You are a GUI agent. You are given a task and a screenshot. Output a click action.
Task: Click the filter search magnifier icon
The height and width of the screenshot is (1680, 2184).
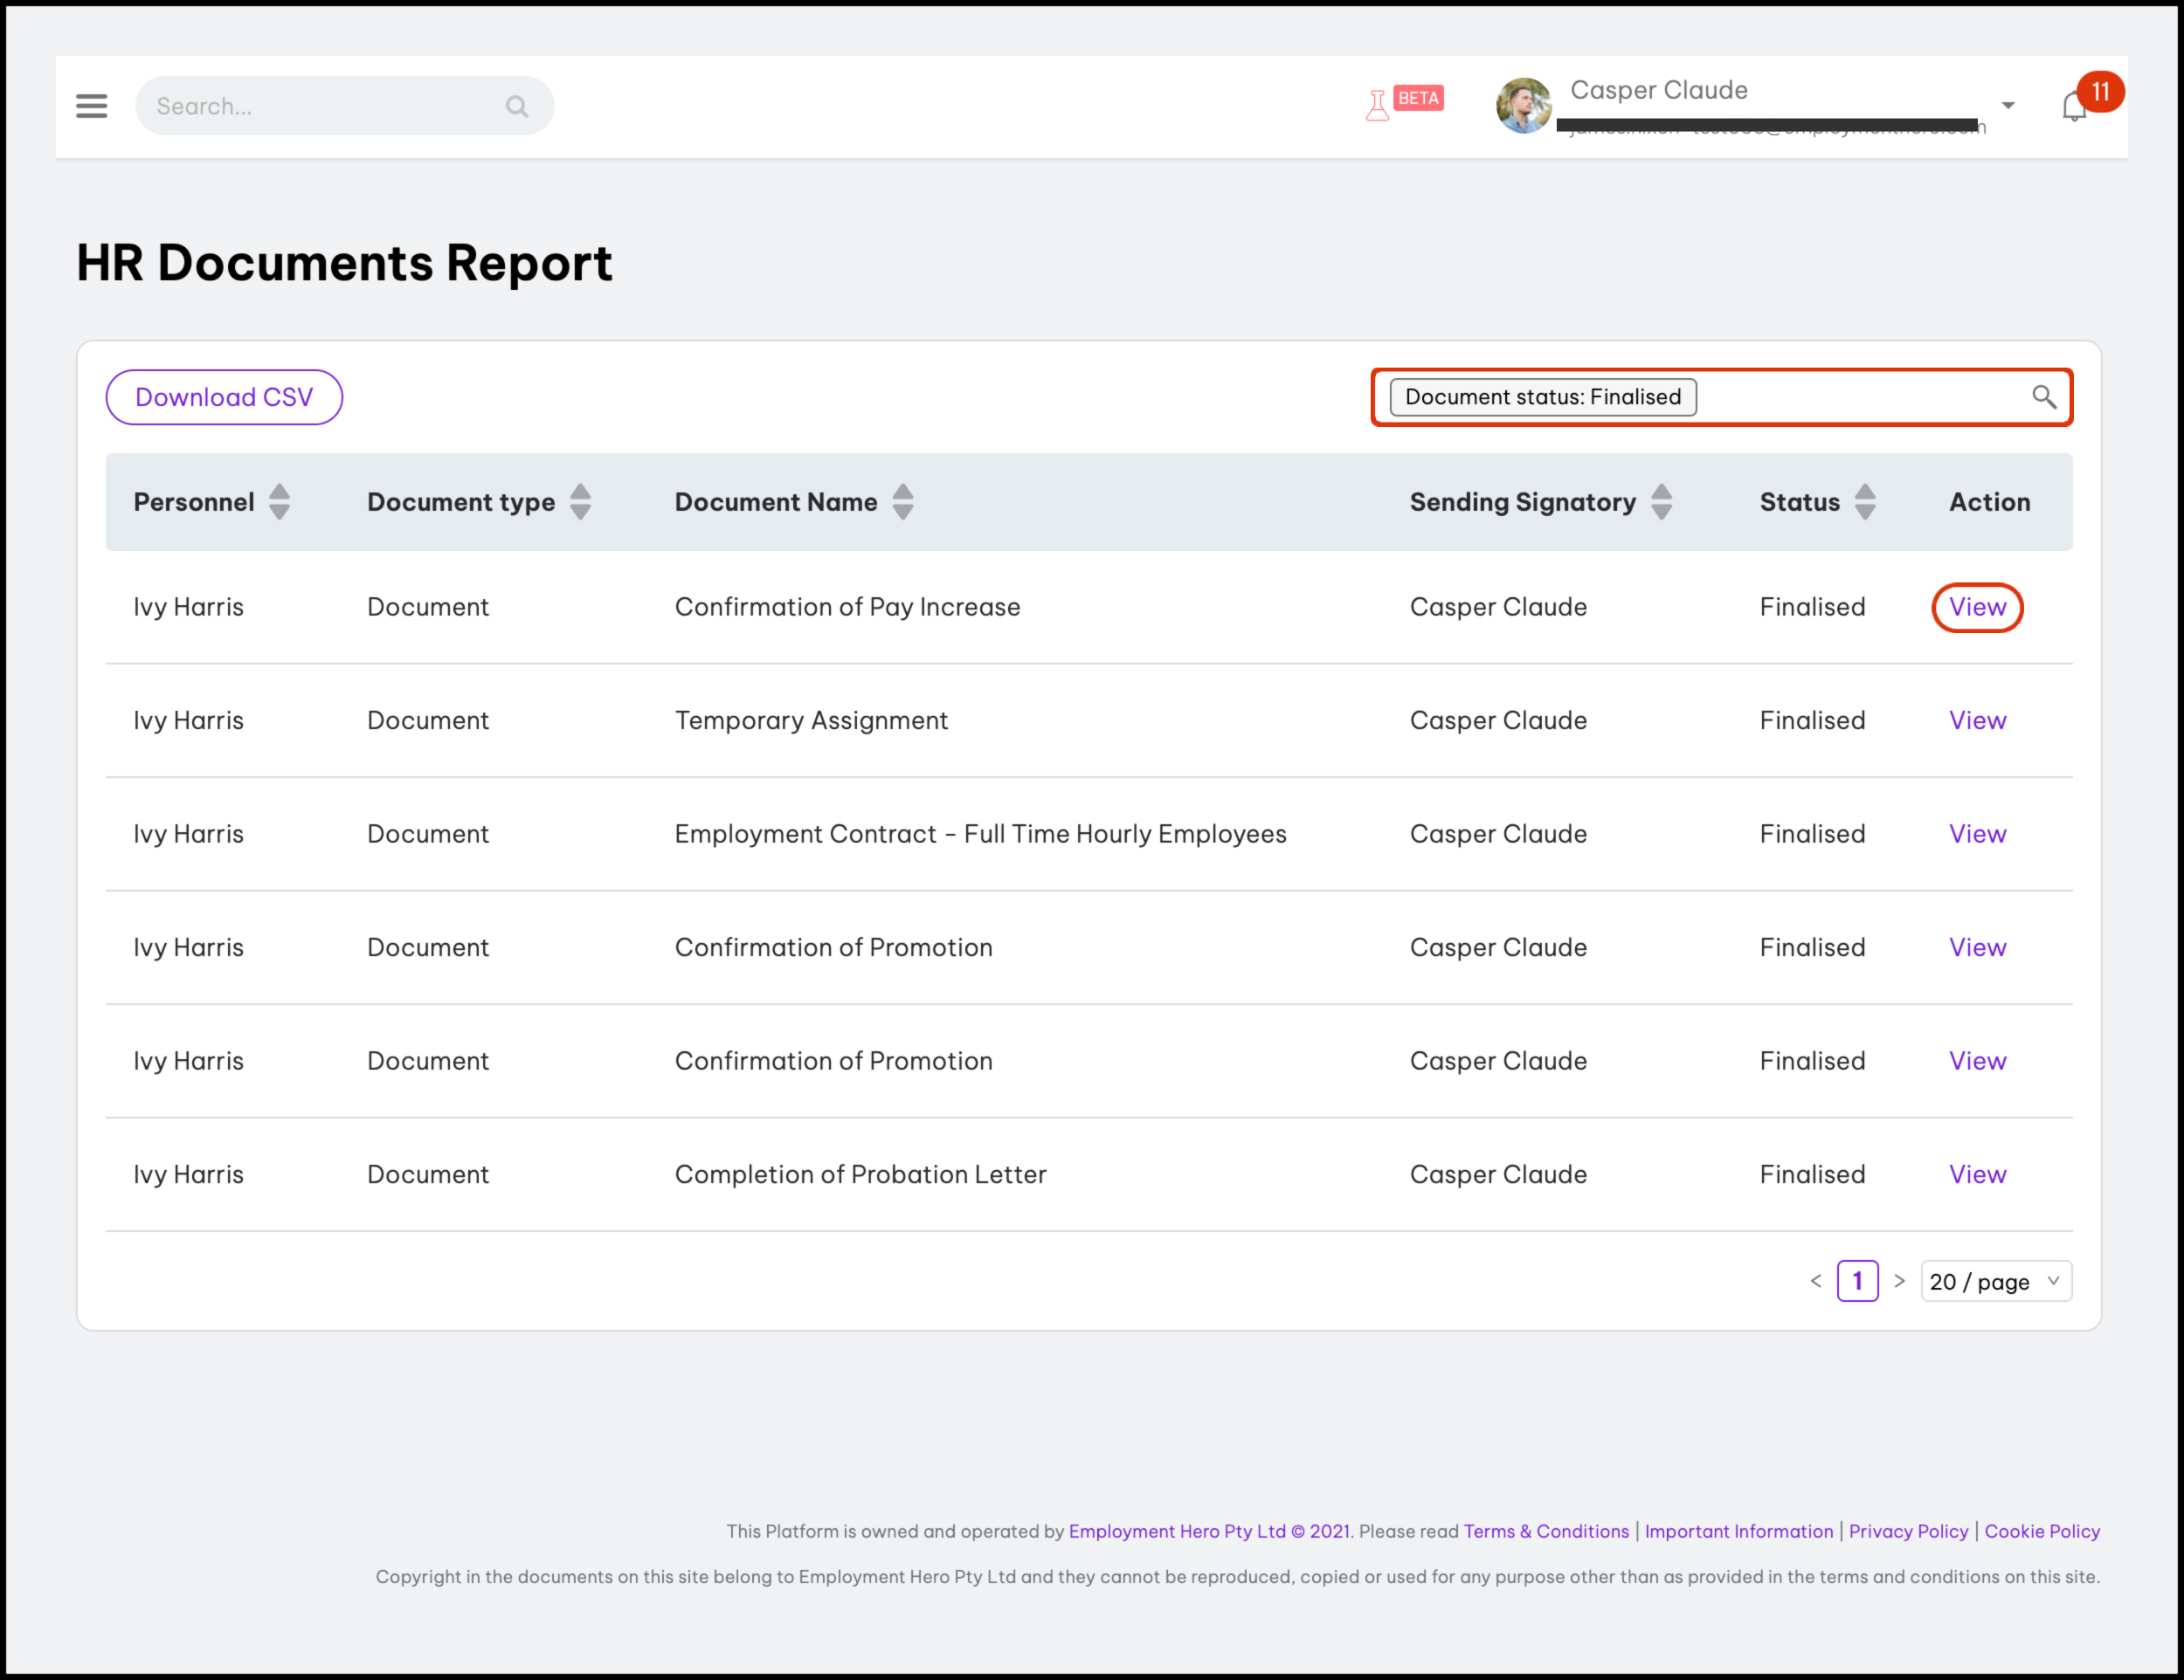pos(2043,398)
